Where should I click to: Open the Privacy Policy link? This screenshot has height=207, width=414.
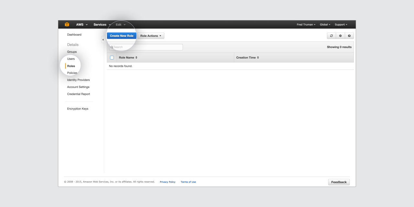[x=168, y=182]
